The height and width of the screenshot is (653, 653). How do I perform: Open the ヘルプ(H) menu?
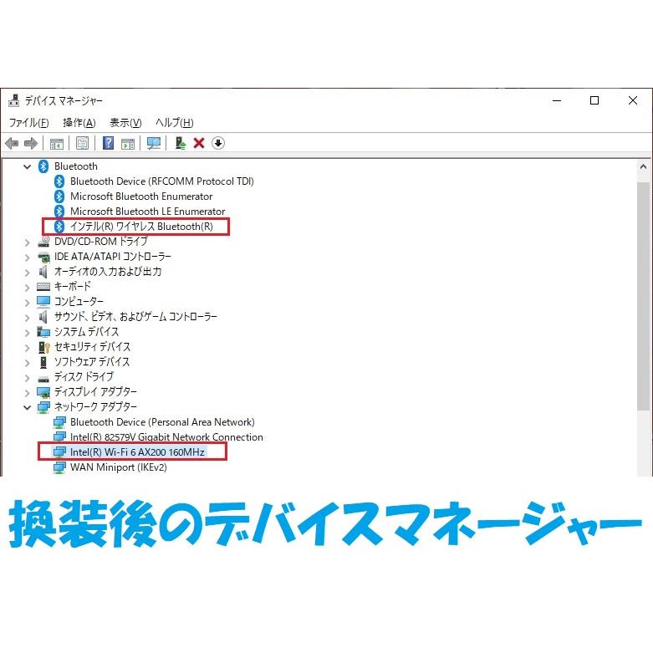pos(175,122)
